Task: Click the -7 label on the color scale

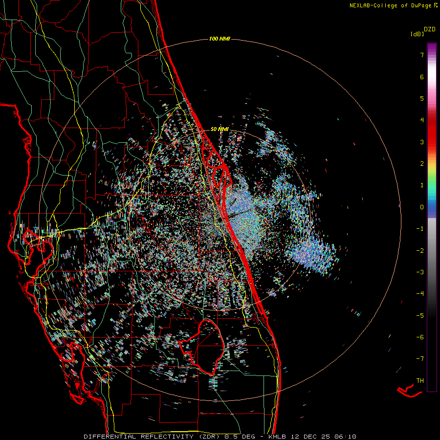Action: [420, 359]
